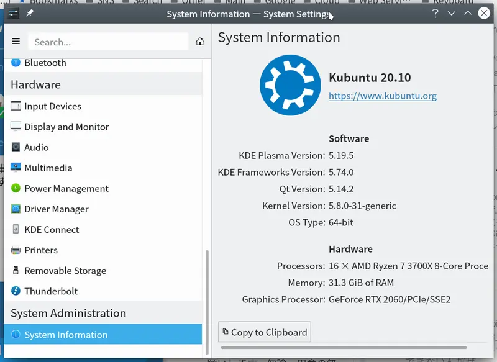Select Audio in the sidebar
The width and height of the screenshot is (497, 362).
coord(103,147)
